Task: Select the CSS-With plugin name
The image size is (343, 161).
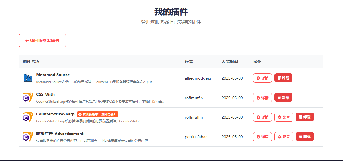Action: pyautogui.click(x=45, y=94)
